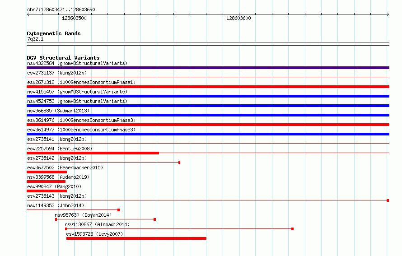
Task: Open the nsv957630 (Dogan2014) label
Action: pyautogui.click(x=83, y=215)
